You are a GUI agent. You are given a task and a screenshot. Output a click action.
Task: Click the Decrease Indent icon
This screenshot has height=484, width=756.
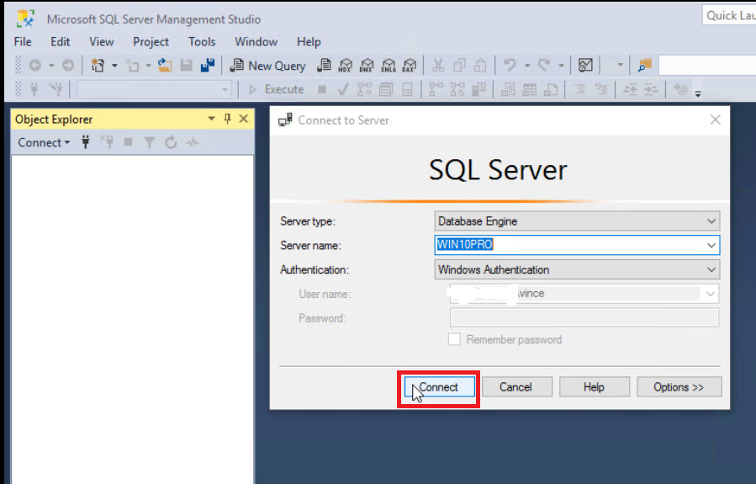click(630, 89)
